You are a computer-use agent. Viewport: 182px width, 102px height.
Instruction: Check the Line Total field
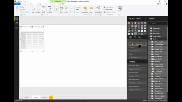coord(152,59)
